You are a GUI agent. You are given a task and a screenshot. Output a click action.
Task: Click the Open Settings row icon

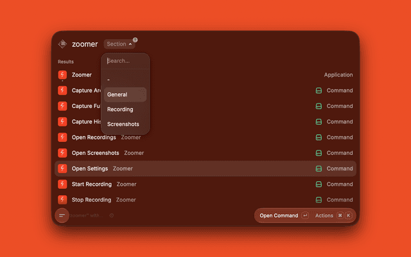(x=62, y=168)
